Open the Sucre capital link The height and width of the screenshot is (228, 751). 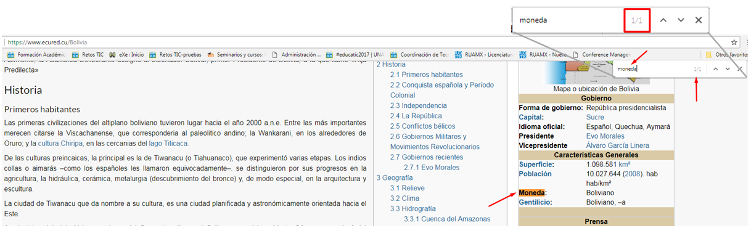595,117
